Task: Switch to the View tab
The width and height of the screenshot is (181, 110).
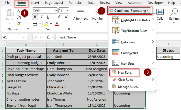Action: click(x=119, y=3)
